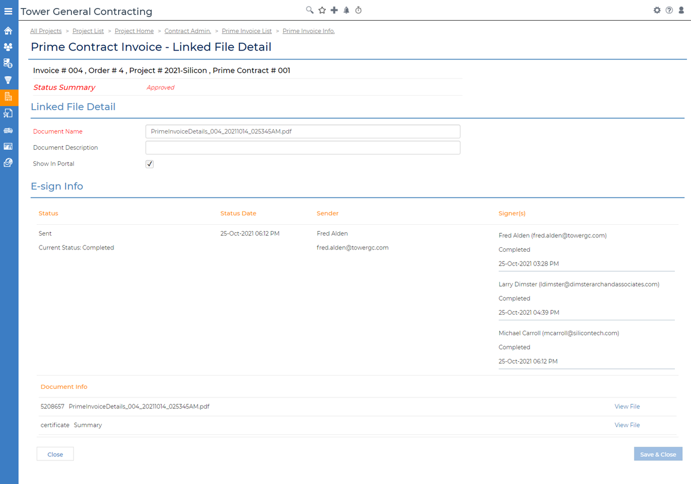691x484 pixels.
Task: Open the hamburger menu icon
Action: [x=8, y=11]
